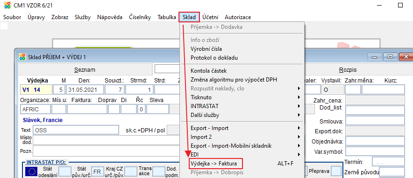The height and width of the screenshot is (178, 413).
Task: Expand the EDI submenu
Action: click(242, 154)
